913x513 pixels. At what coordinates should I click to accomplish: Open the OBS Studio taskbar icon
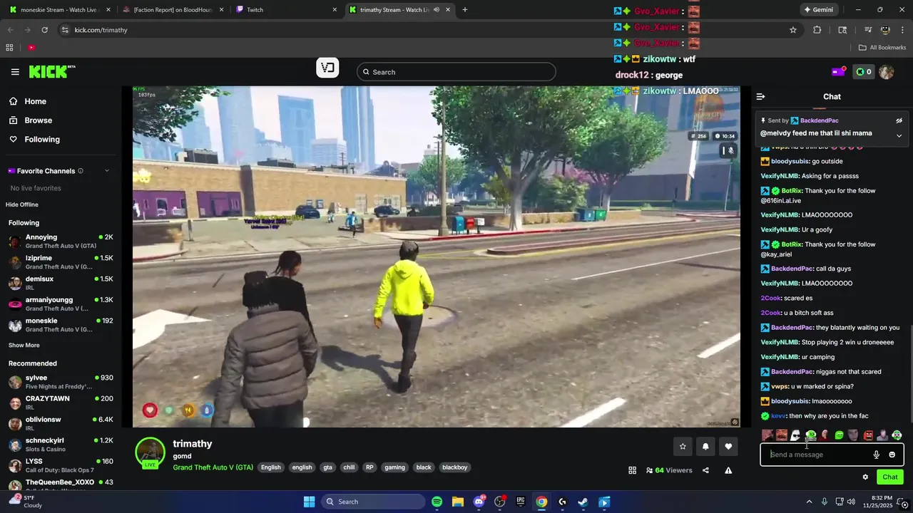pos(499,502)
